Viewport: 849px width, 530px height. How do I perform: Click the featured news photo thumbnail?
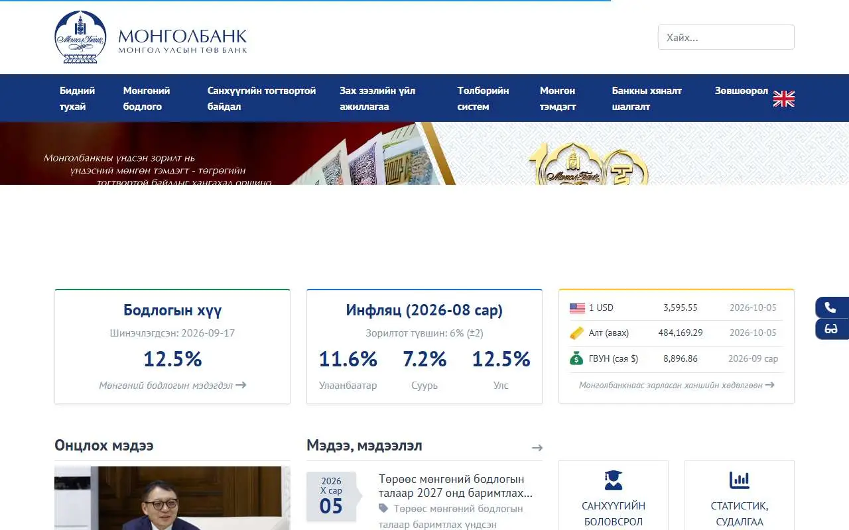[x=172, y=498]
